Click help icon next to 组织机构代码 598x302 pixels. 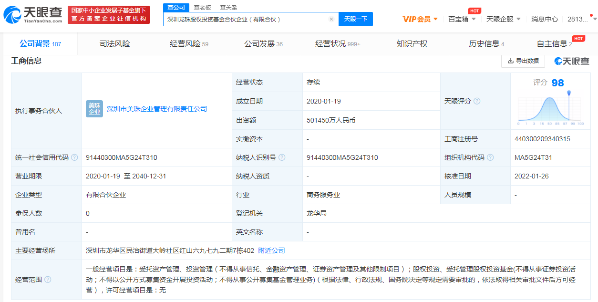(x=490, y=157)
